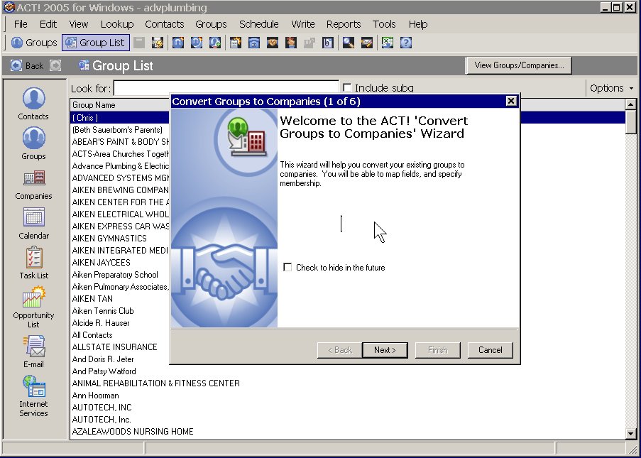Select the ALLSTATE INSURANCE group
Screen dimensions: 641x458
coord(114,347)
